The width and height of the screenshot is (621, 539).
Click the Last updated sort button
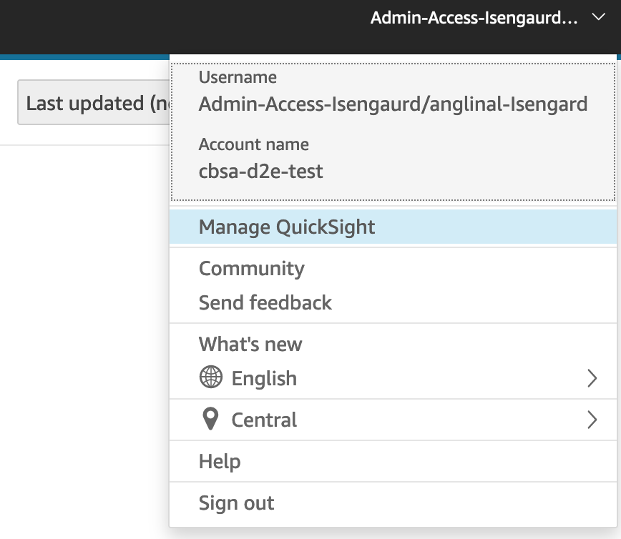point(93,104)
